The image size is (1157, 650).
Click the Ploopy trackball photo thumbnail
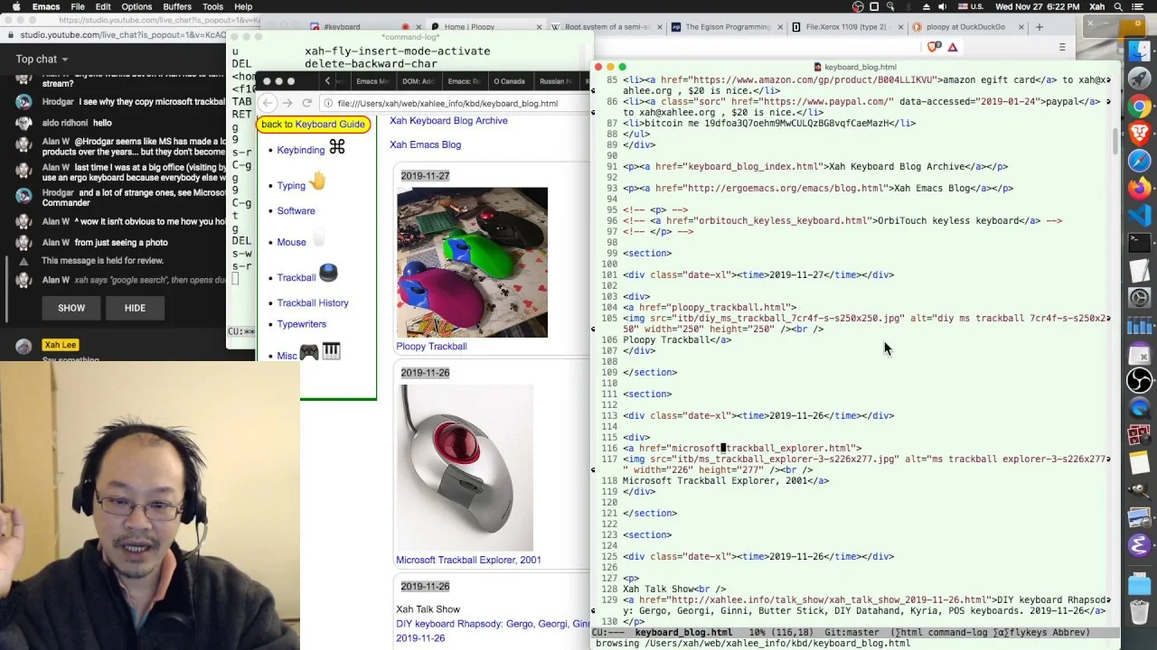(472, 262)
